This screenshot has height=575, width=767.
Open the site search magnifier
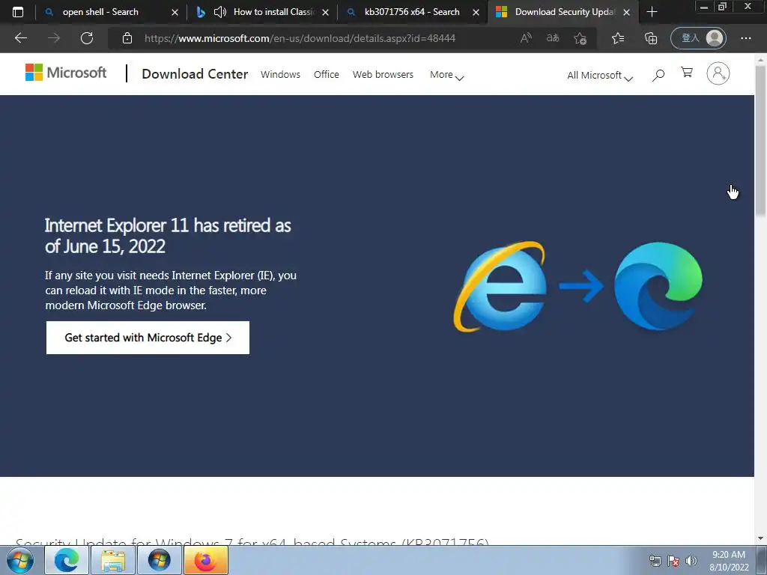658,75
